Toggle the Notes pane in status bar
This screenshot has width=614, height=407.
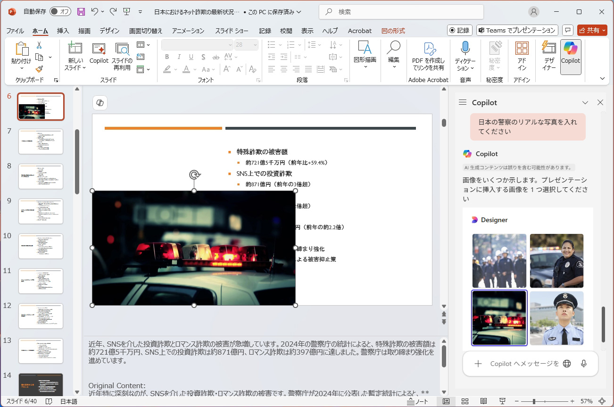click(418, 401)
